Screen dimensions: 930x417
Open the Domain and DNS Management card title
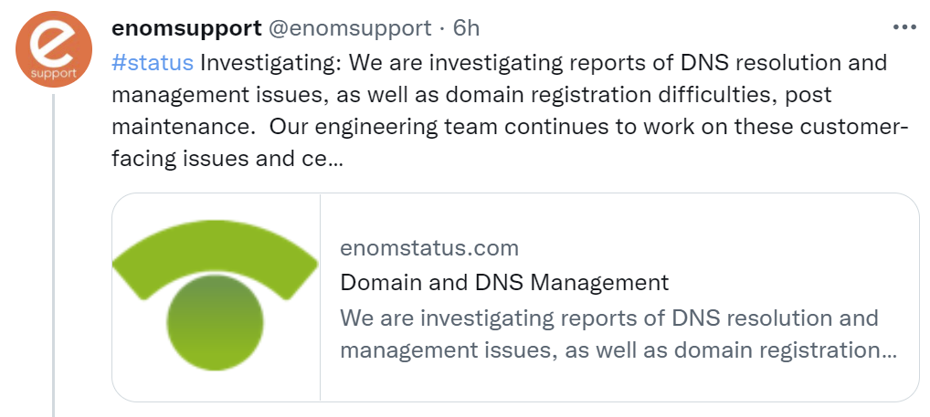tap(504, 282)
